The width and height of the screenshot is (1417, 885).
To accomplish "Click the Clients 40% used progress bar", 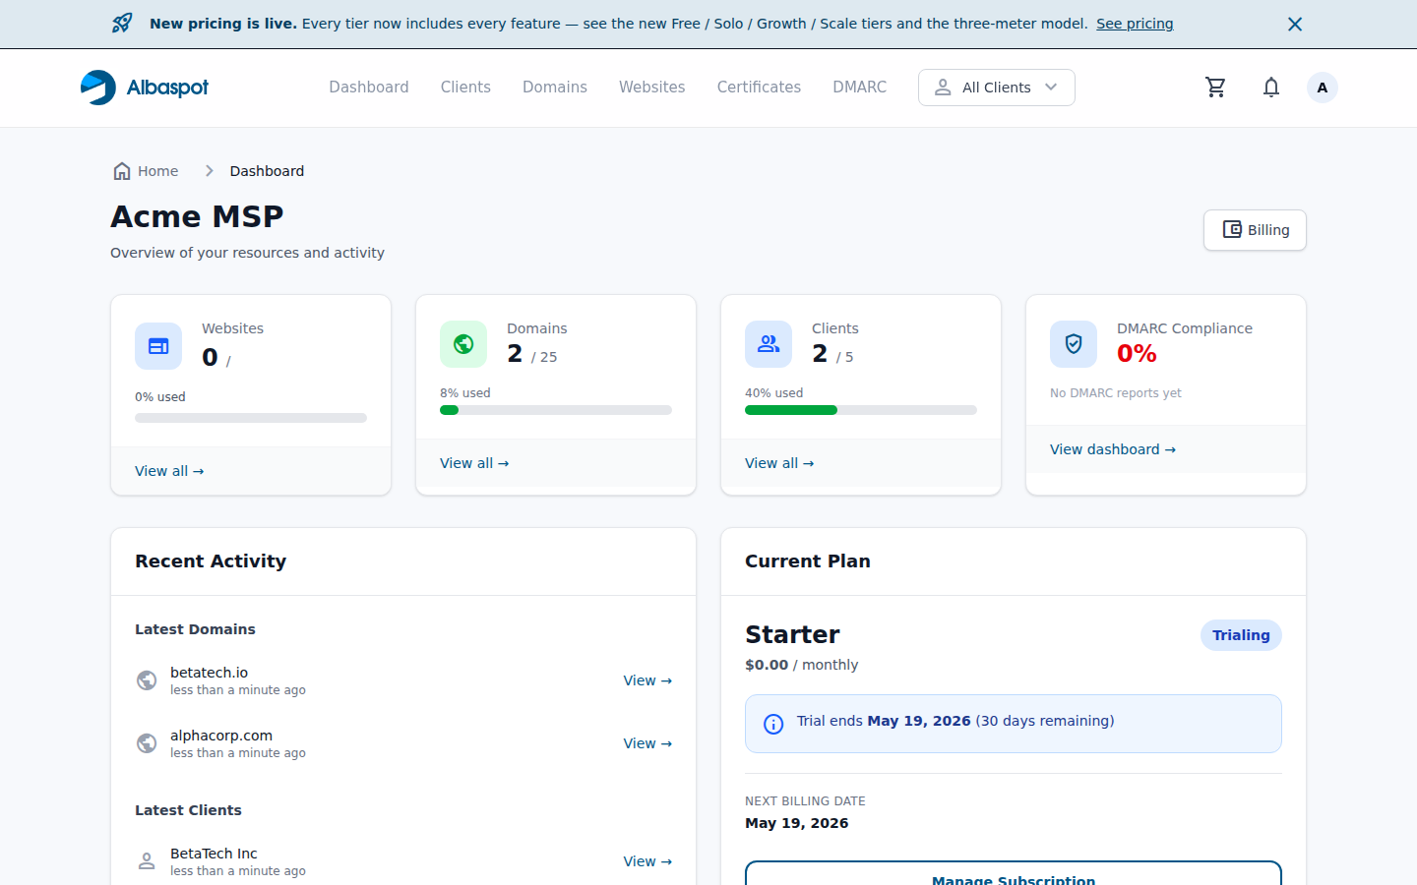I will click(861, 410).
